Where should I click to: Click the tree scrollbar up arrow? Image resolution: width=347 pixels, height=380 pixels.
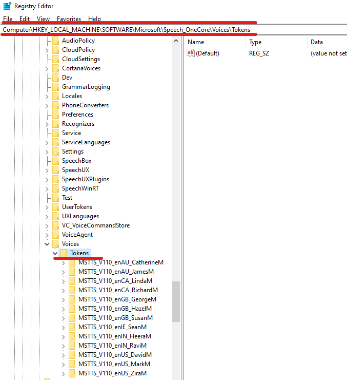click(176, 41)
